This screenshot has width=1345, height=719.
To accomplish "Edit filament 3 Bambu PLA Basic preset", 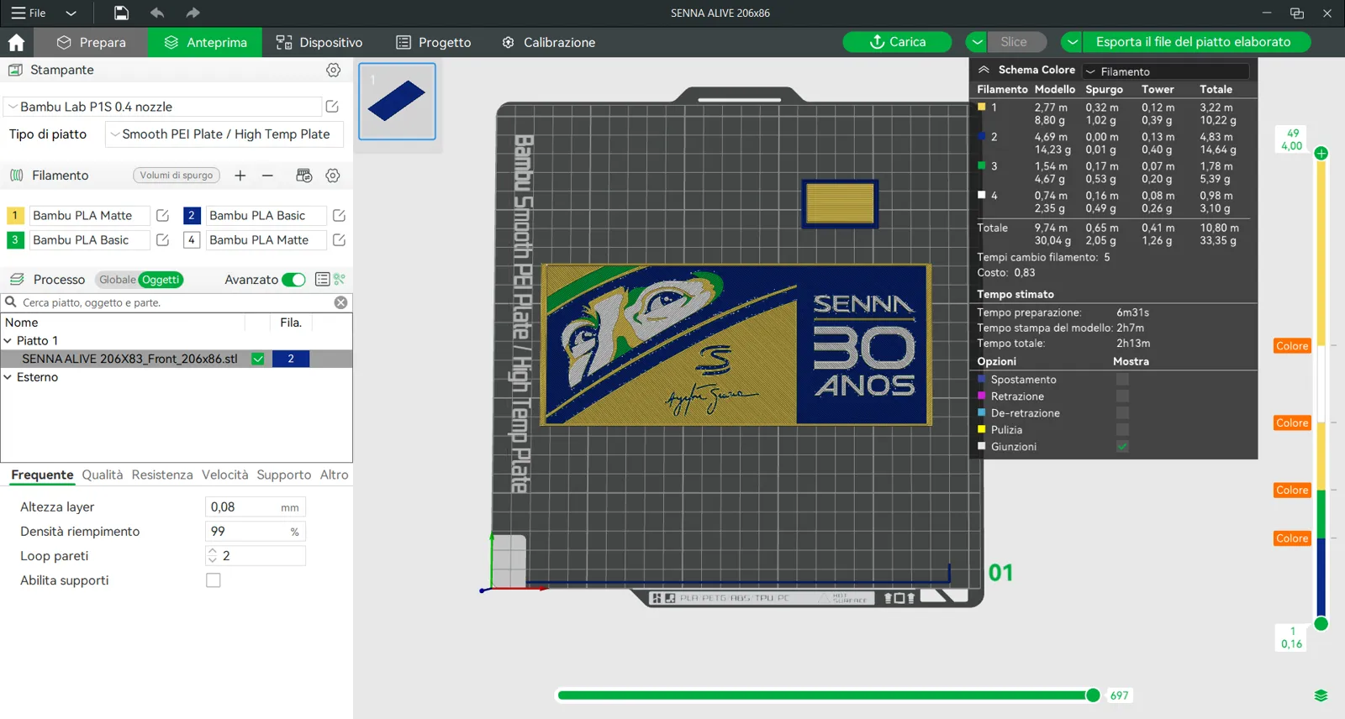I will tap(163, 240).
